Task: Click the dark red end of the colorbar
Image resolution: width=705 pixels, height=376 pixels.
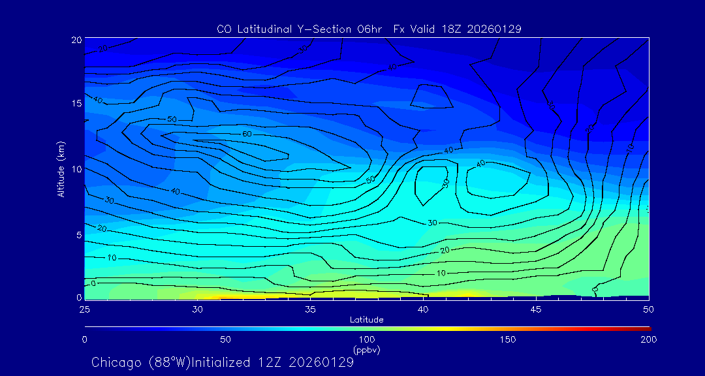Action: coord(645,329)
